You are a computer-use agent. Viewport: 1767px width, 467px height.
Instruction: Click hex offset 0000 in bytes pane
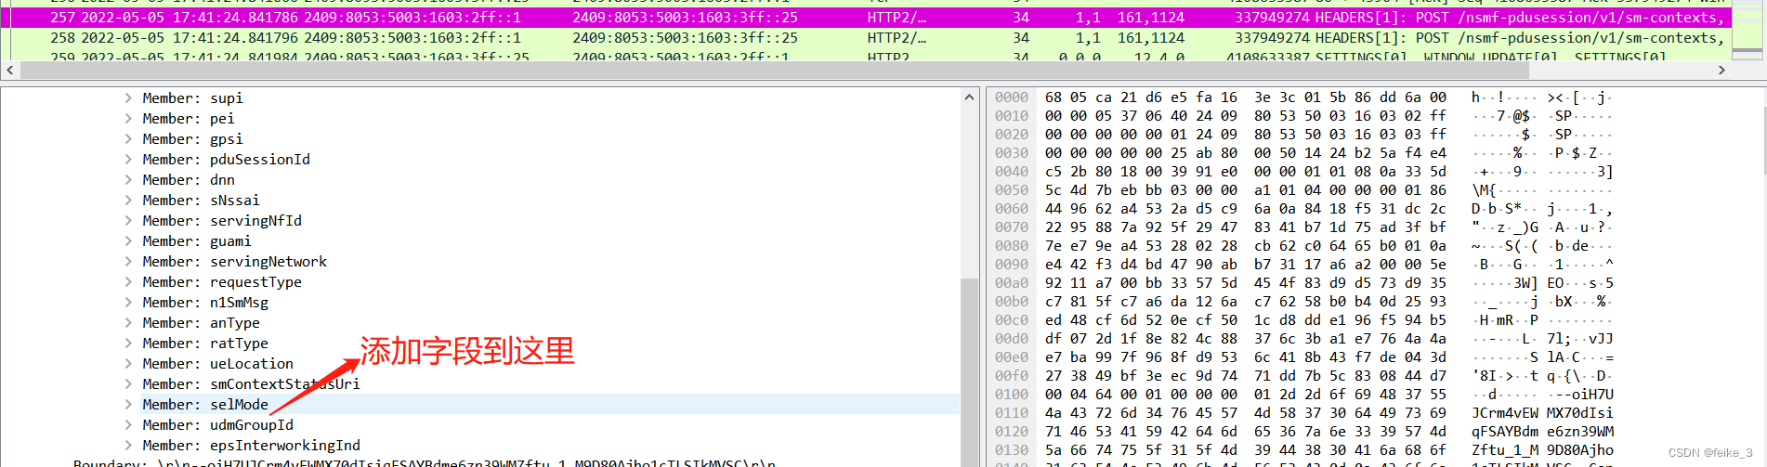pyautogui.click(x=1012, y=97)
